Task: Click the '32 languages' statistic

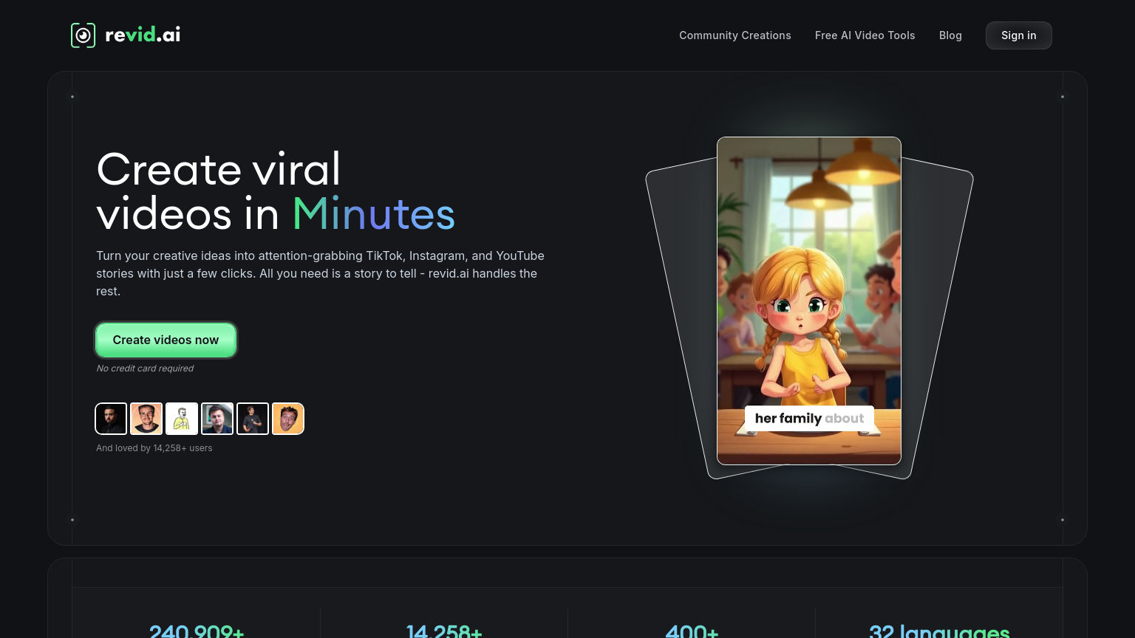Action: tap(939, 631)
